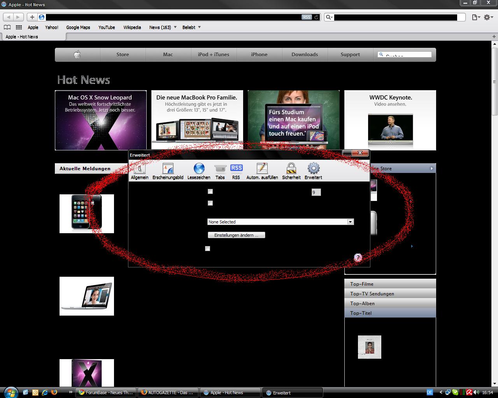Viewport: 498px width, 398px height.
Task: Reload page using the refresh icon
Action: point(316,17)
